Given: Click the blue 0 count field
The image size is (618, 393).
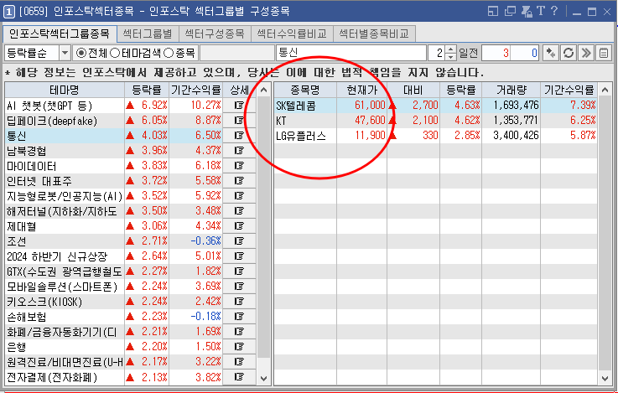Looking at the screenshot, I should tap(525, 53).
